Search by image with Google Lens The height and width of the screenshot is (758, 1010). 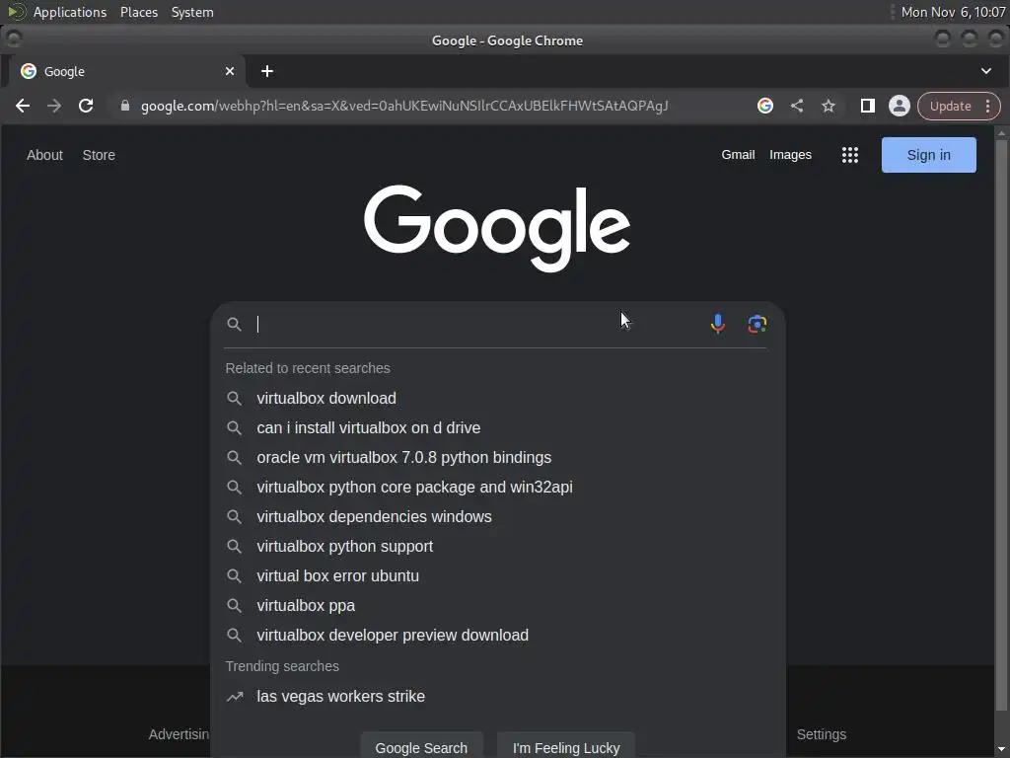pos(757,324)
